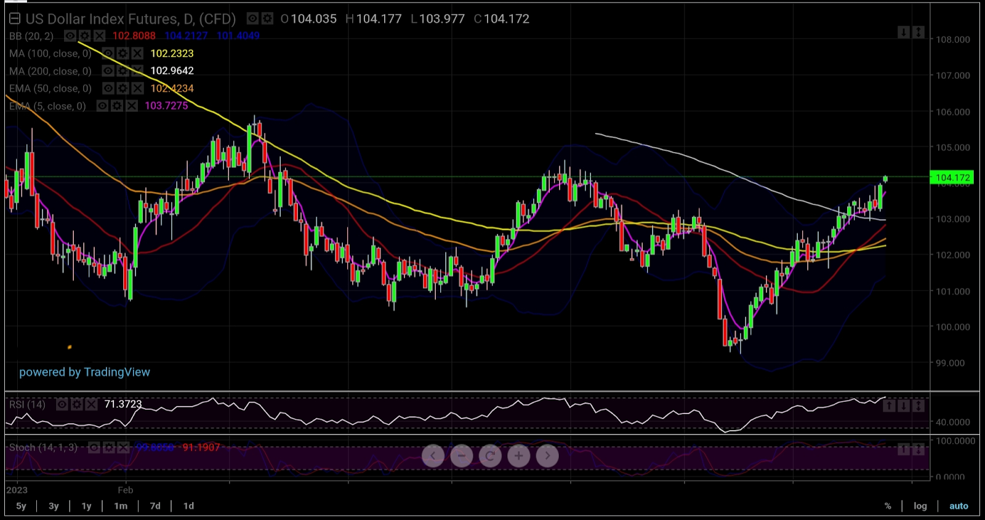
Task: Click the MA (200, close, 0) label
Action: click(x=50, y=71)
